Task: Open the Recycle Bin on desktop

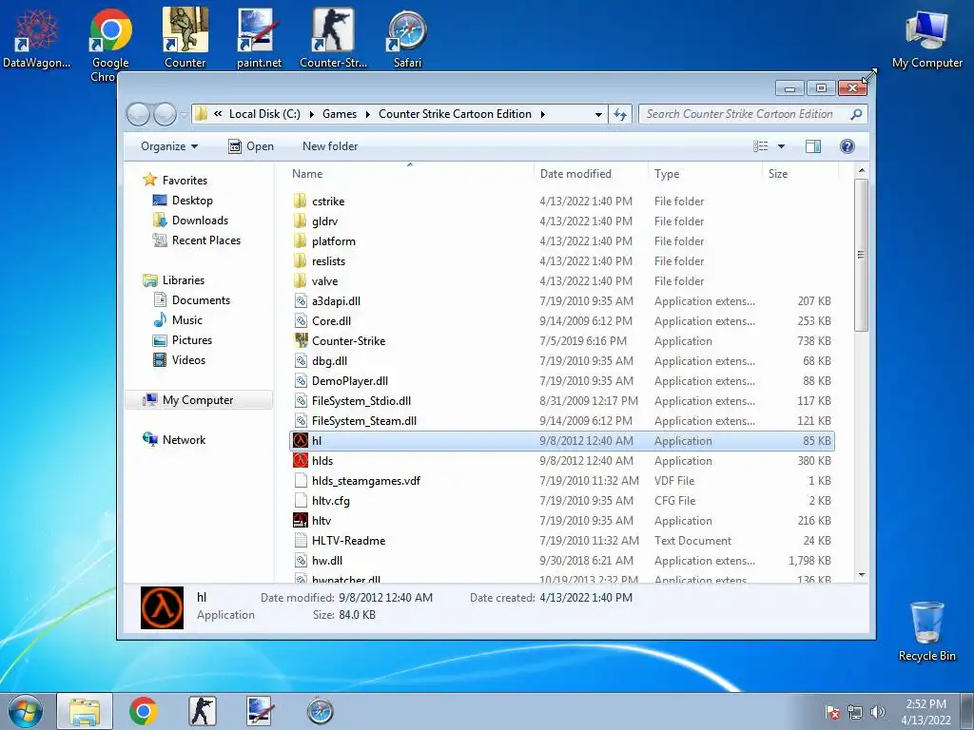Action: tap(926, 631)
